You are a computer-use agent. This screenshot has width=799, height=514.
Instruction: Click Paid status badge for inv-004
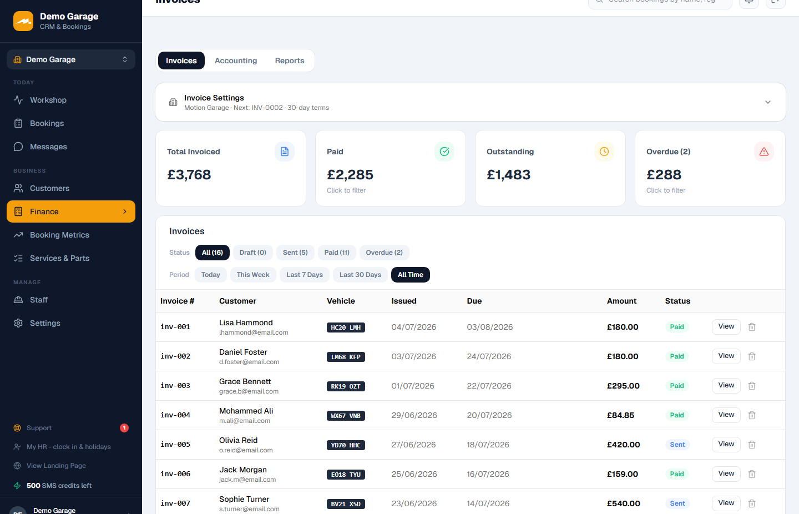tap(677, 415)
